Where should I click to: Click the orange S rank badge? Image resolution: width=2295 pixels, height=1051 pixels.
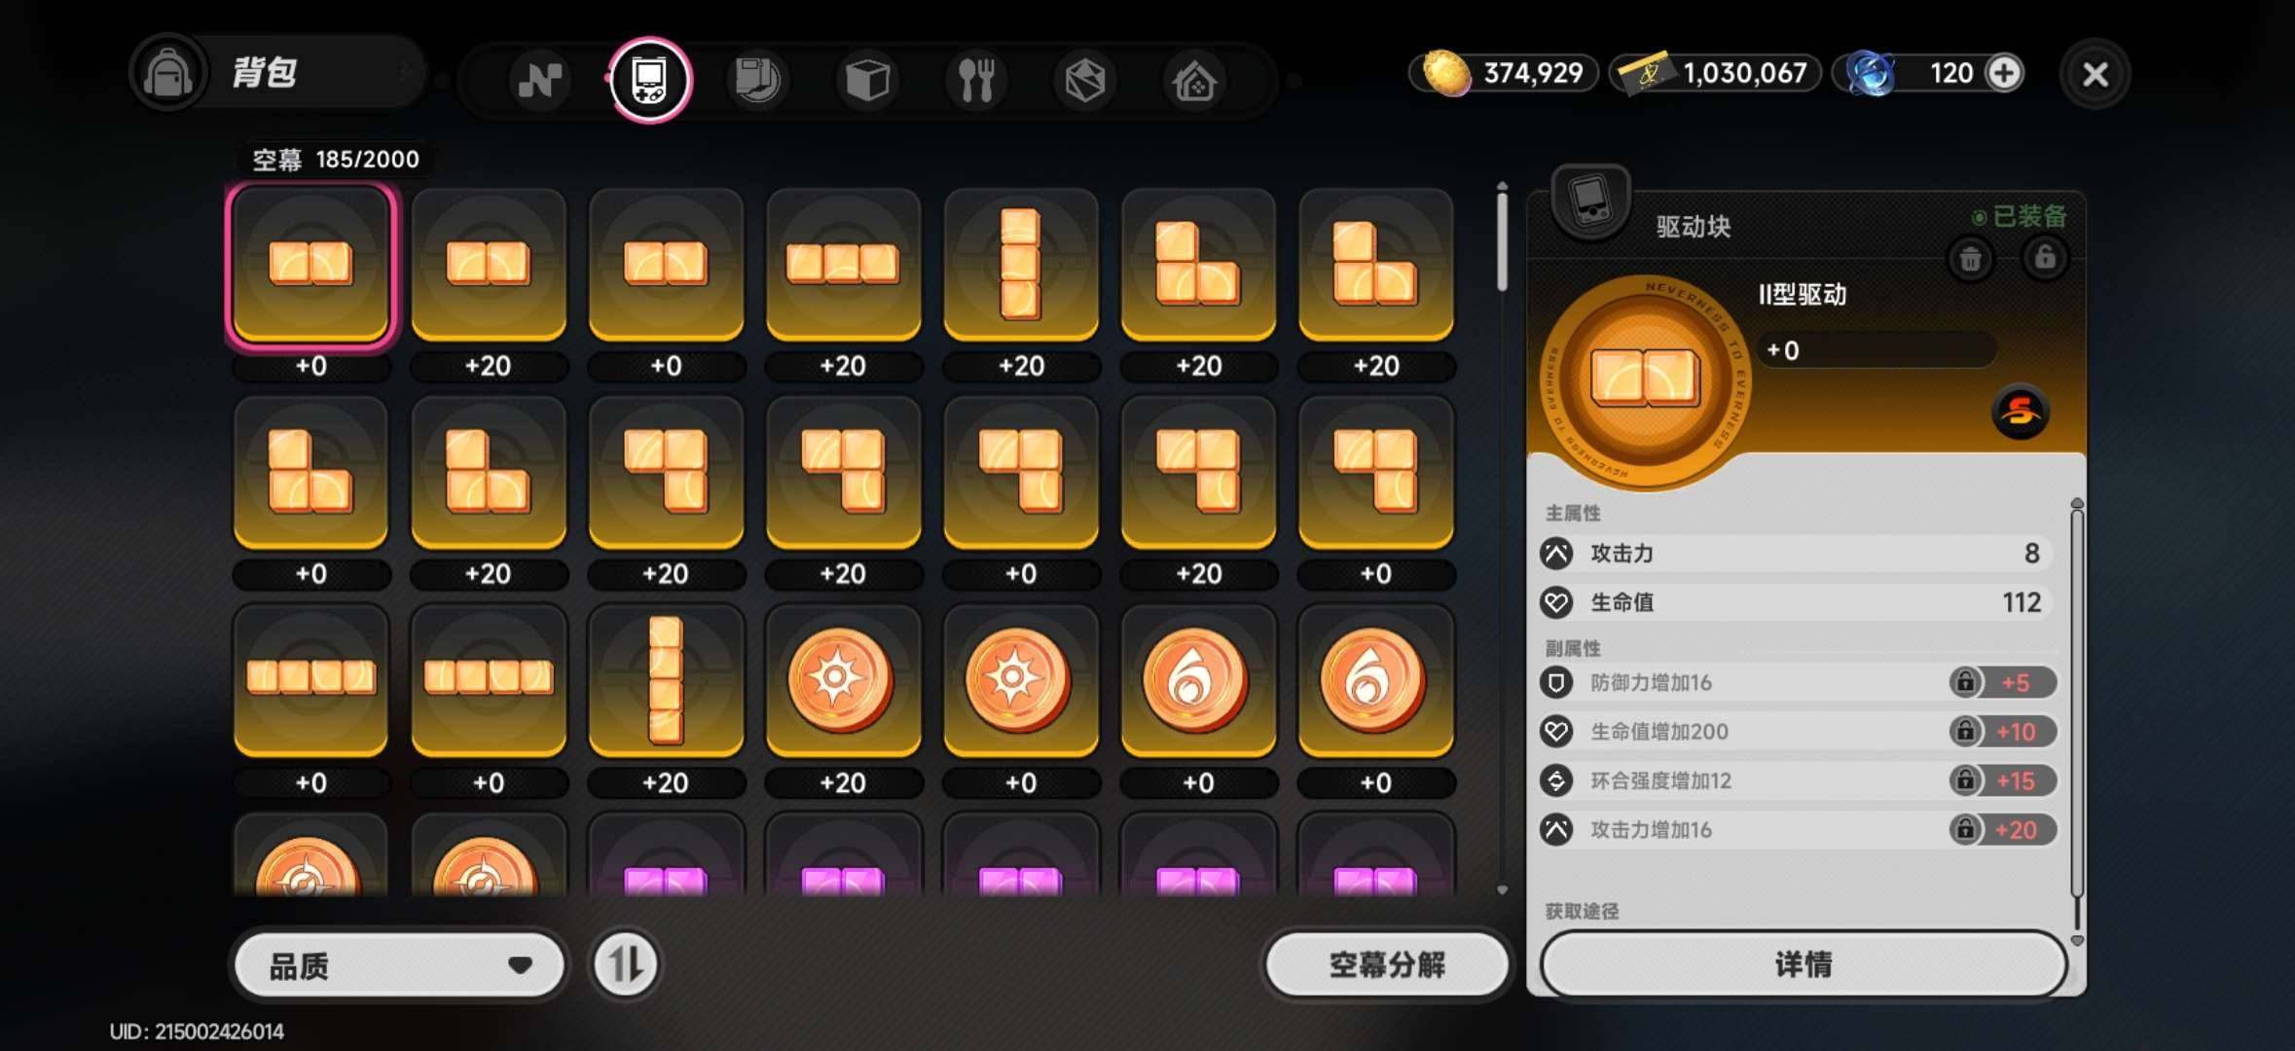[x=2020, y=412]
